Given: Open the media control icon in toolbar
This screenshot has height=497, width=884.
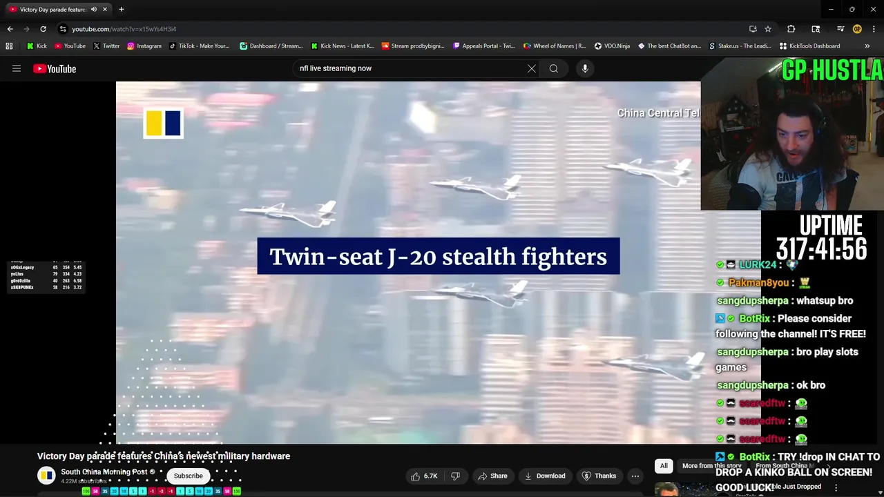Looking at the screenshot, I should (840, 29).
